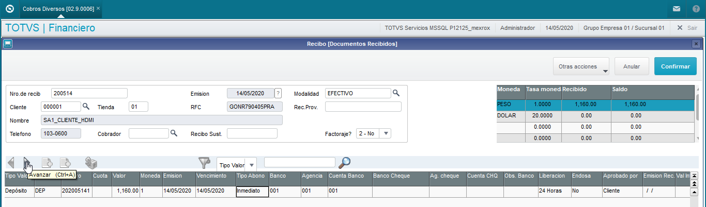Select the DOLAR row in currency table
Screen dimensions: 706x207
pos(595,116)
